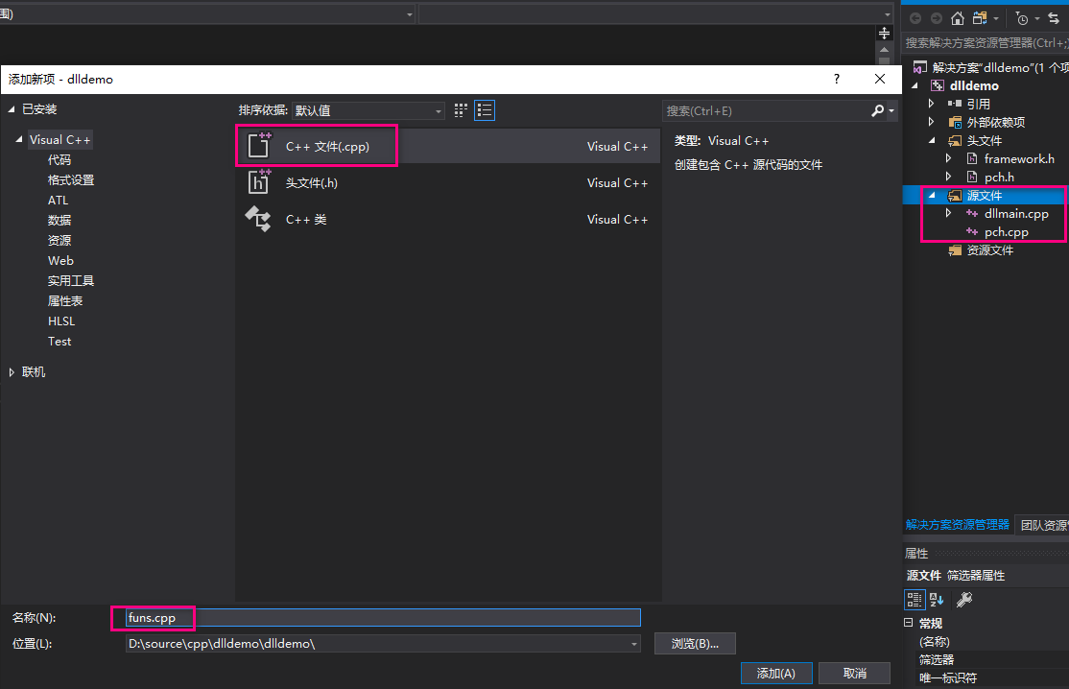Switch to 团队资源 tab
1069x689 pixels.
(1043, 525)
